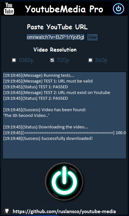Image resolution: width=129 pixels, height=216 pixels.
Task: Click the YouTube logo in the header
Action: click(9, 9)
